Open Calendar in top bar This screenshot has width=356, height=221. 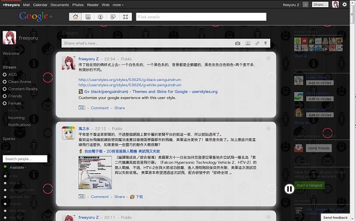[40, 5]
